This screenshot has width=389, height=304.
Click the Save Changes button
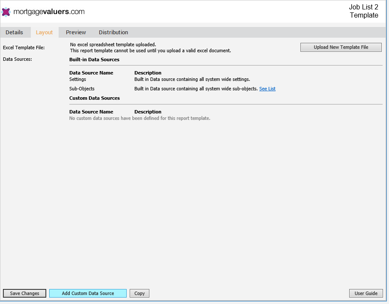click(x=24, y=293)
